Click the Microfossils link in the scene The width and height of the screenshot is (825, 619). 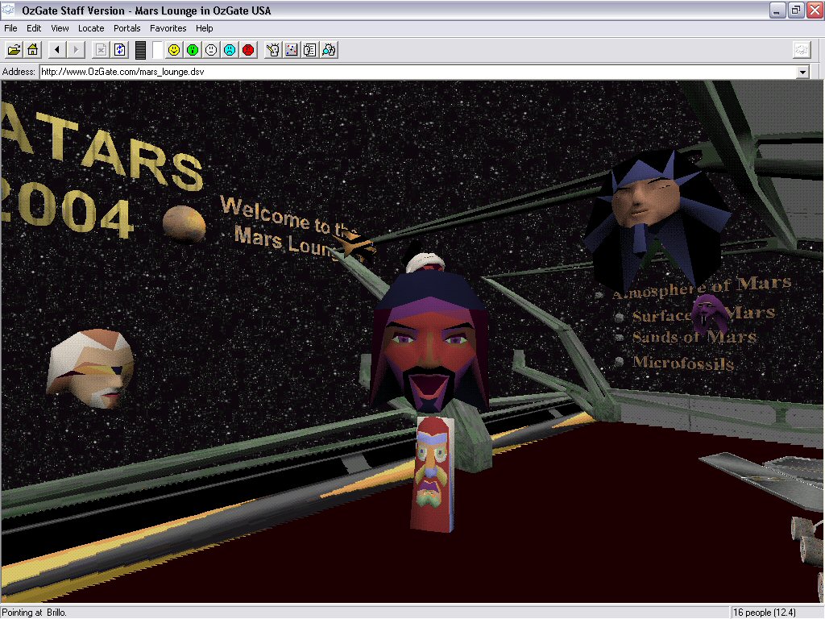pyautogui.click(x=682, y=363)
